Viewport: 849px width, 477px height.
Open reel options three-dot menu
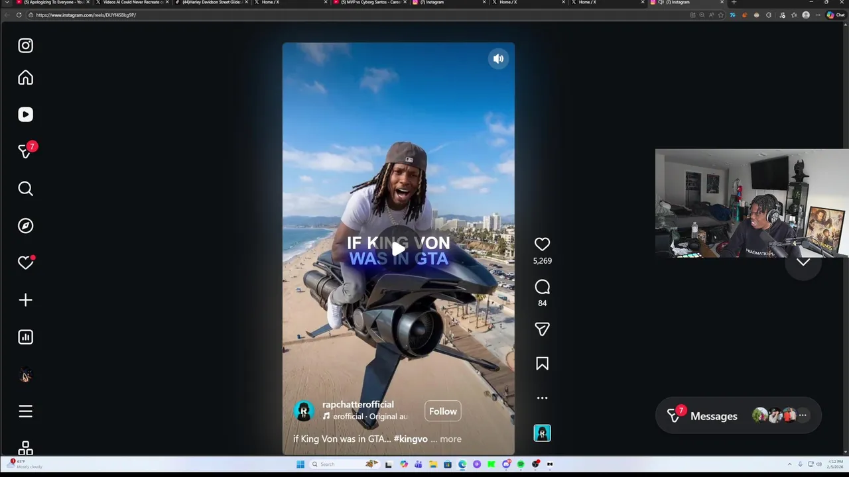click(542, 398)
